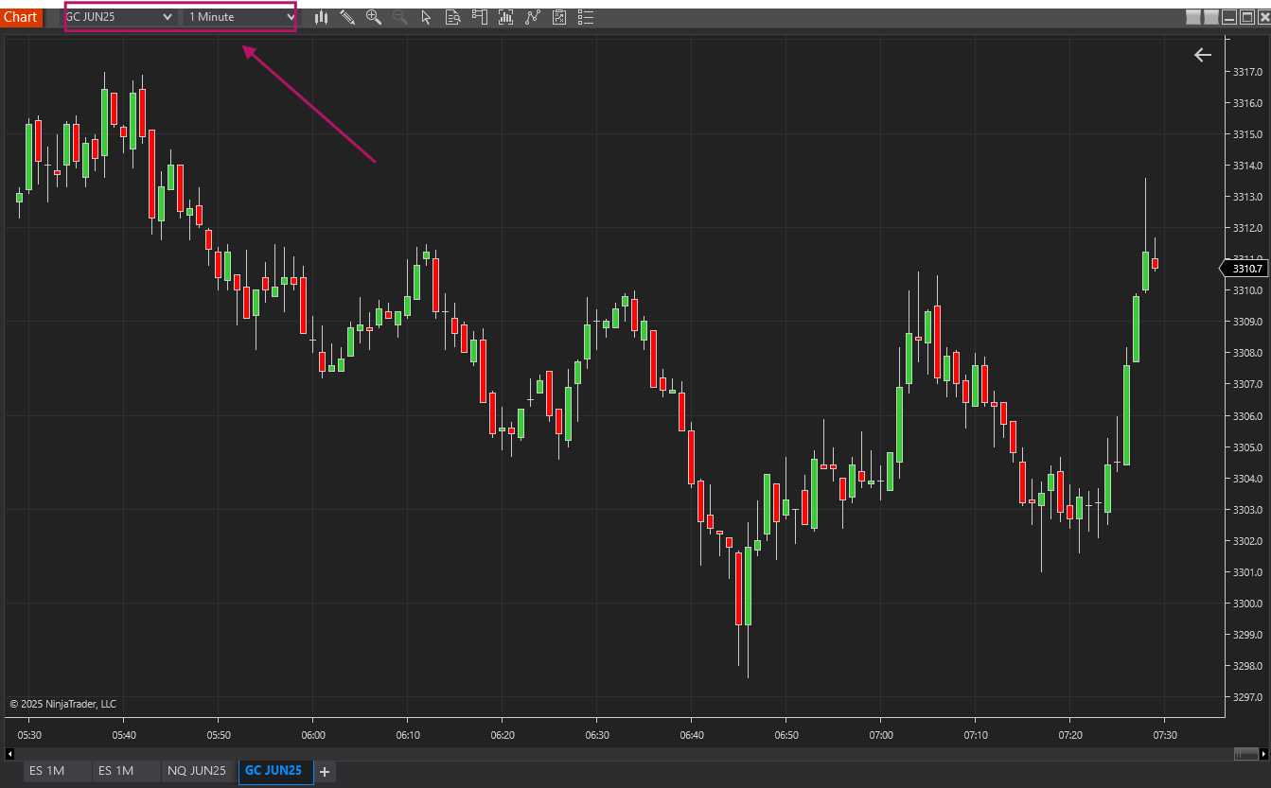Click the horizontal scrollbar right arrow

[x=1264, y=754]
